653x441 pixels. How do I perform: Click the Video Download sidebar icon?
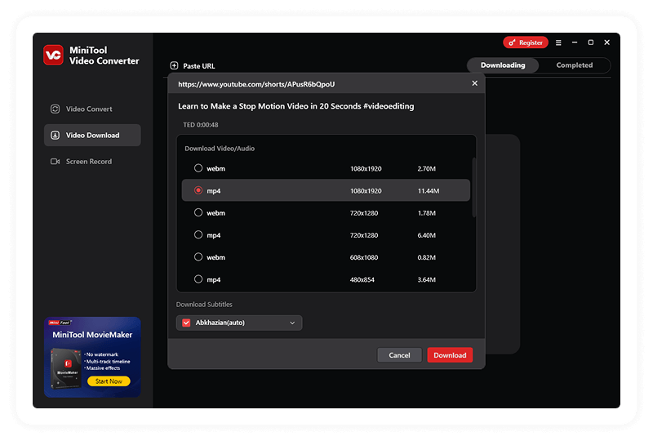coord(55,136)
